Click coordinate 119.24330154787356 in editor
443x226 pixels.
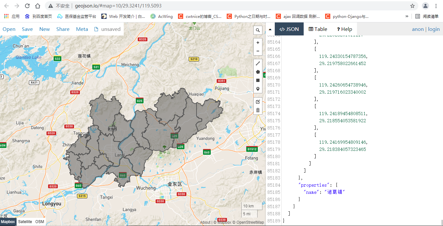(x=343, y=56)
